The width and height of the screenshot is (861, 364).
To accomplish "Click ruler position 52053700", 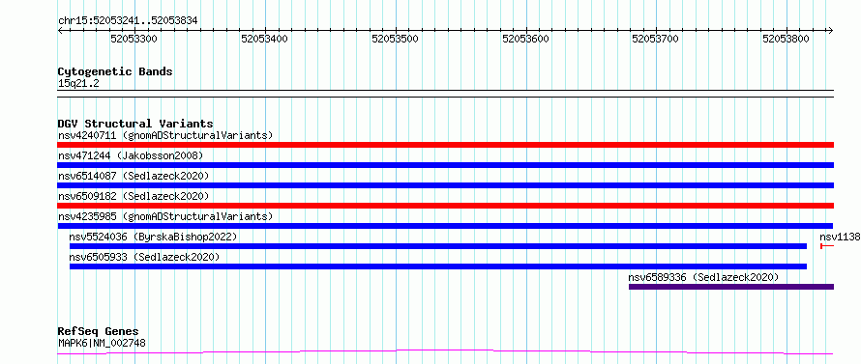I will tap(656, 39).
